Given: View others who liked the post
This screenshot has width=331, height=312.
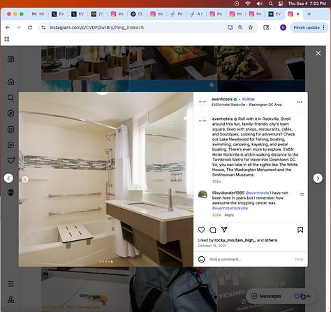Looking at the screenshot, I should click(271, 240).
